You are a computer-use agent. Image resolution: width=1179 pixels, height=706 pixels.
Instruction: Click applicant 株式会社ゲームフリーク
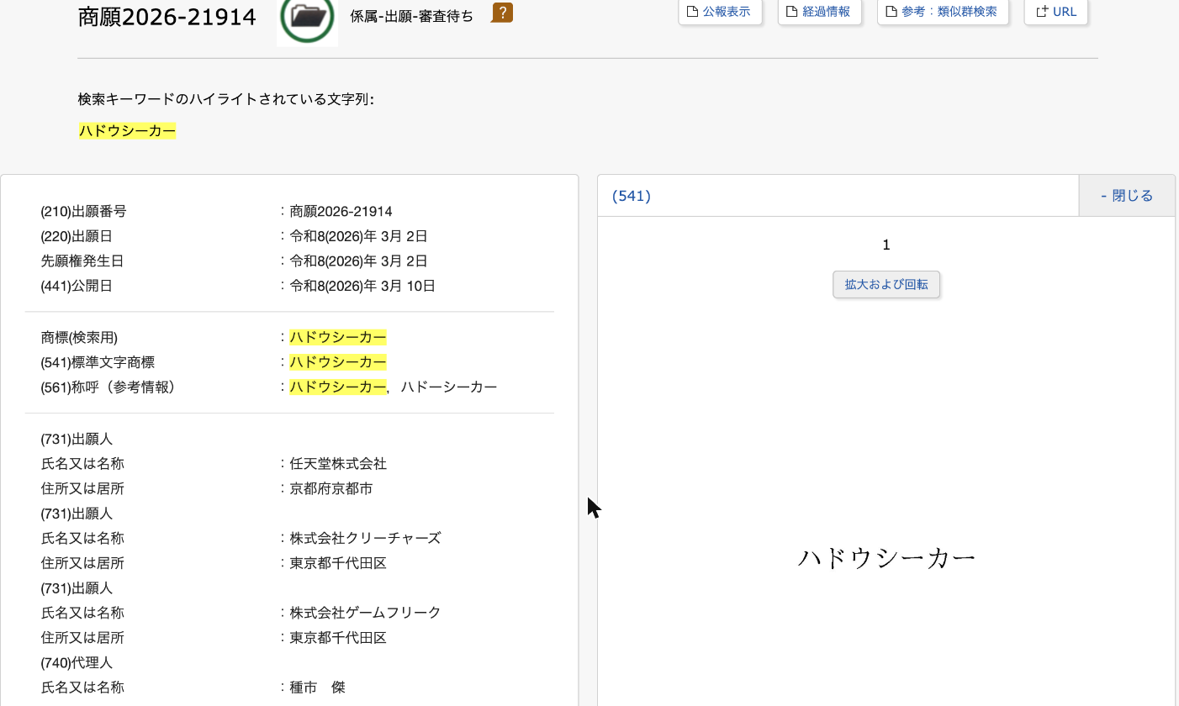[365, 613]
